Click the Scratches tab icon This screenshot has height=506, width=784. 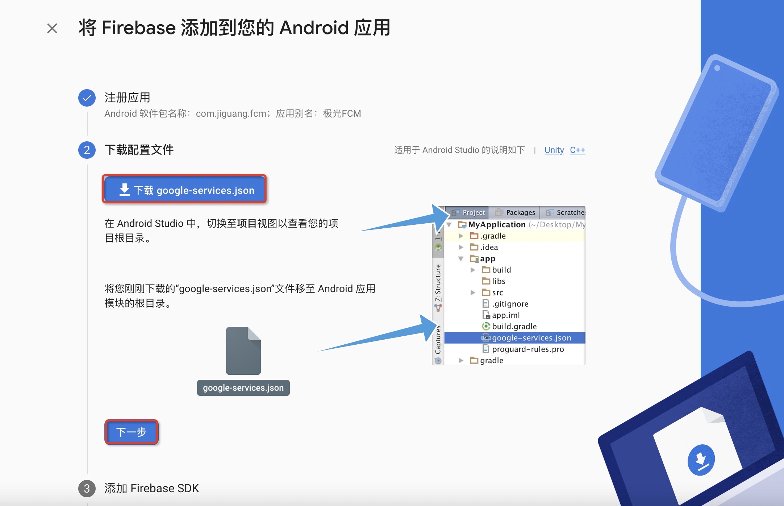[x=550, y=212]
